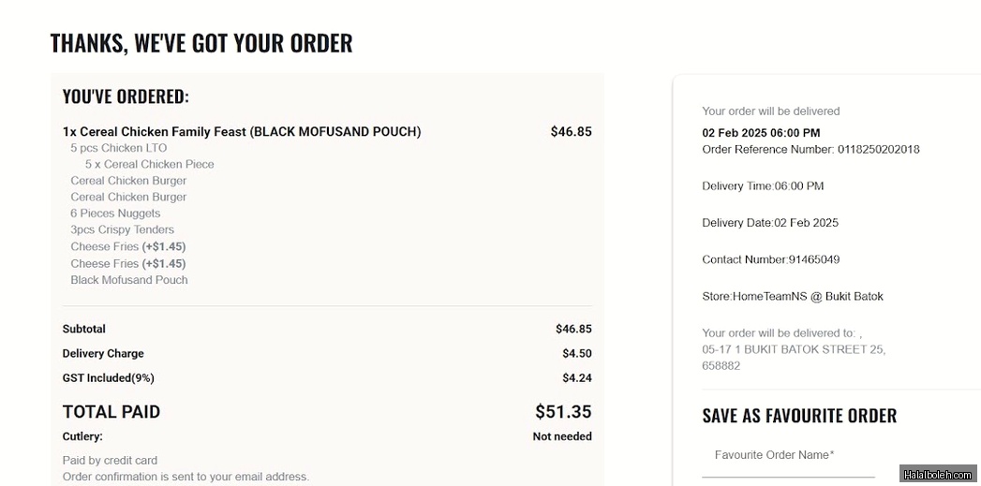Image resolution: width=981 pixels, height=486 pixels.
Task: Click the "You've Ordered:" section heading
Action: click(126, 96)
